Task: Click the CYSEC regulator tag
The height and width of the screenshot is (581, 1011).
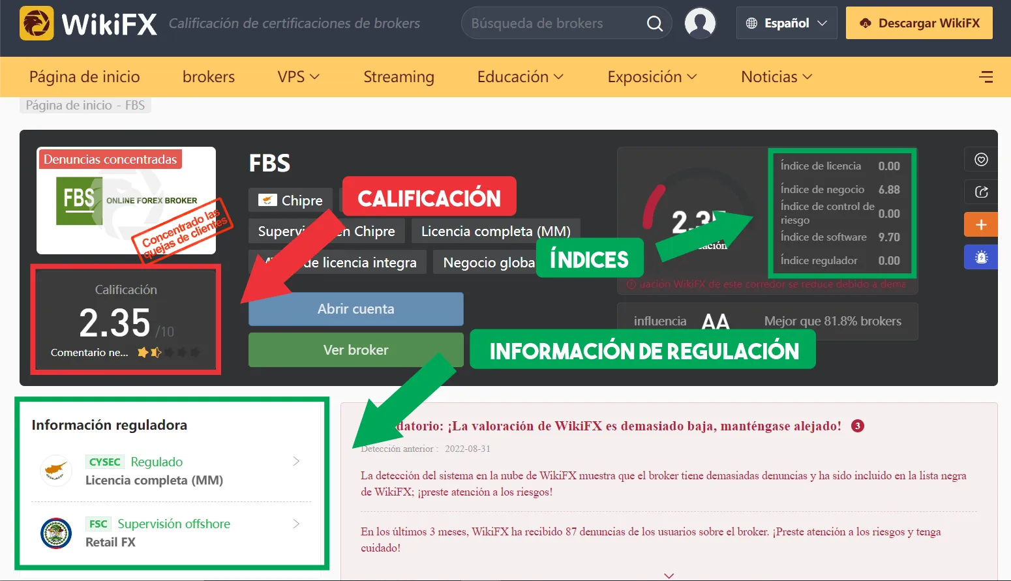Action: (104, 462)
